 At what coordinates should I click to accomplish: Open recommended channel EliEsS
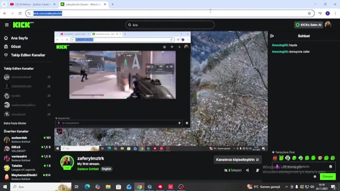tap(27, 149)
